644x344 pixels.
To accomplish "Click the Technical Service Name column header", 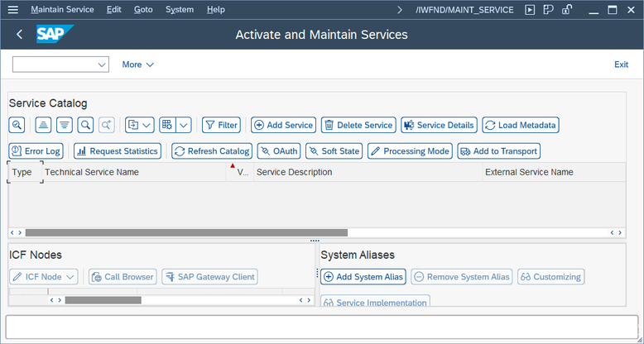I will click(x=92, y=172).
